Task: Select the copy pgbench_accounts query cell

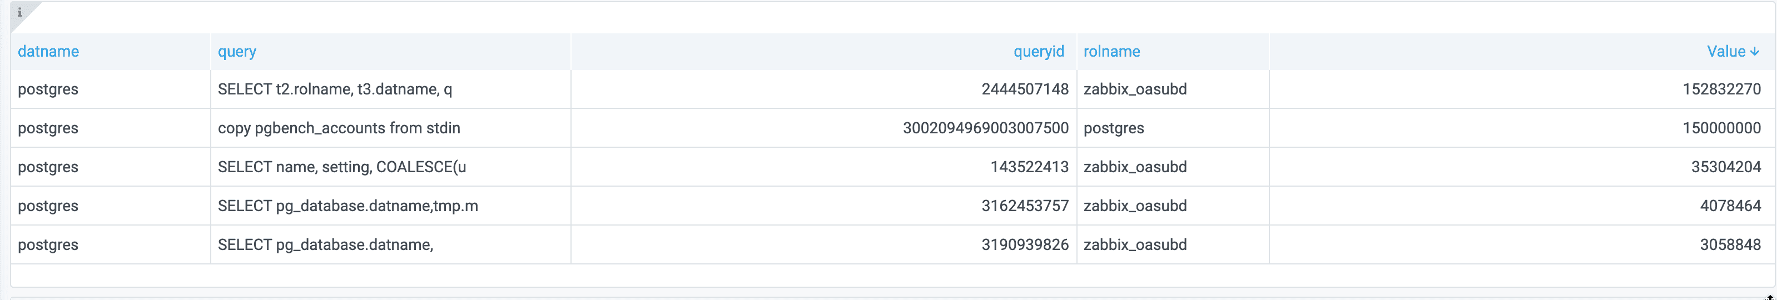Action: point(339,128)
